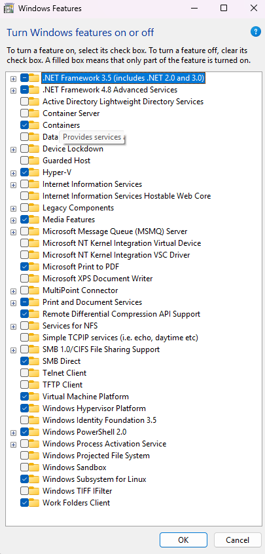Select Internet Information Services Hostable Web Core
The width and height of the screenshot is (265, 554).
click(x=126, y=196)
